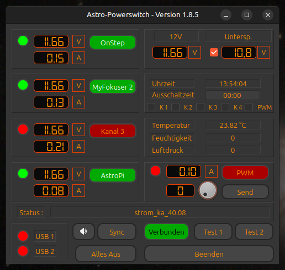Click the status text strom_ka_40.08
Screen dimensions: 285x270
160,212
